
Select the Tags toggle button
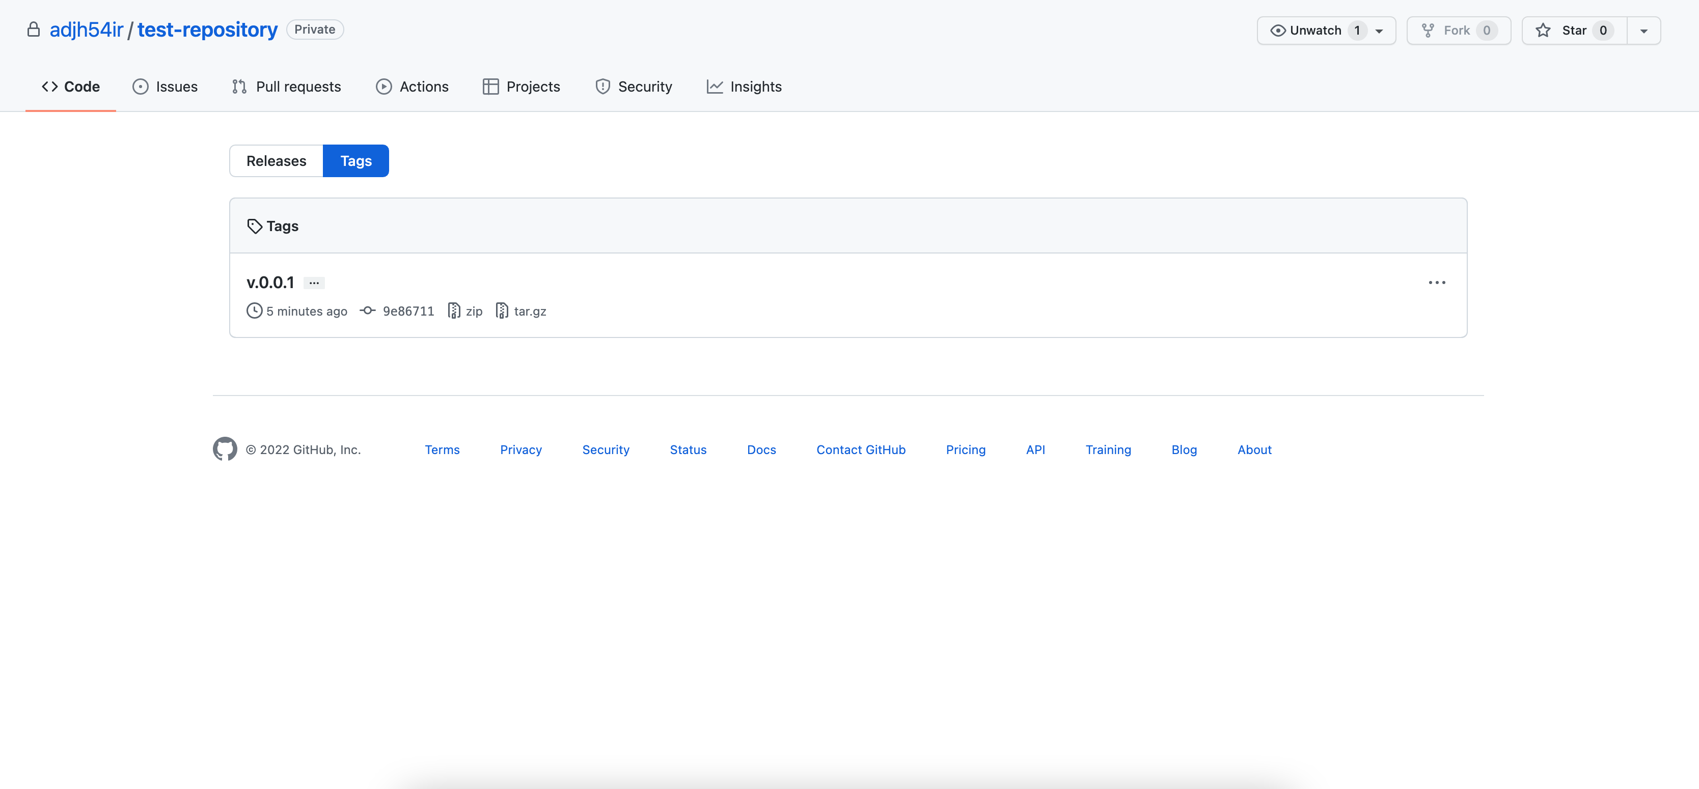tap(355, 161)
